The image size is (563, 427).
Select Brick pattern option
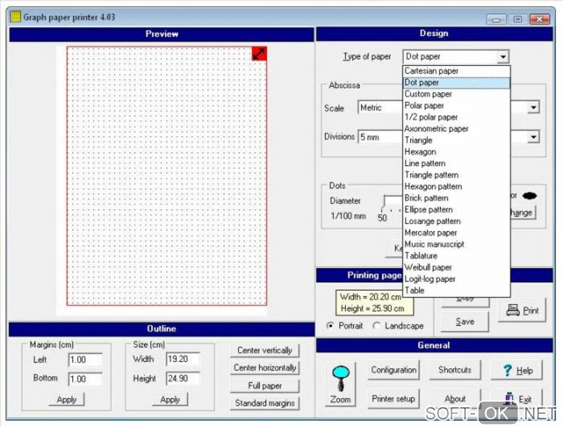[x=456, y=198]
